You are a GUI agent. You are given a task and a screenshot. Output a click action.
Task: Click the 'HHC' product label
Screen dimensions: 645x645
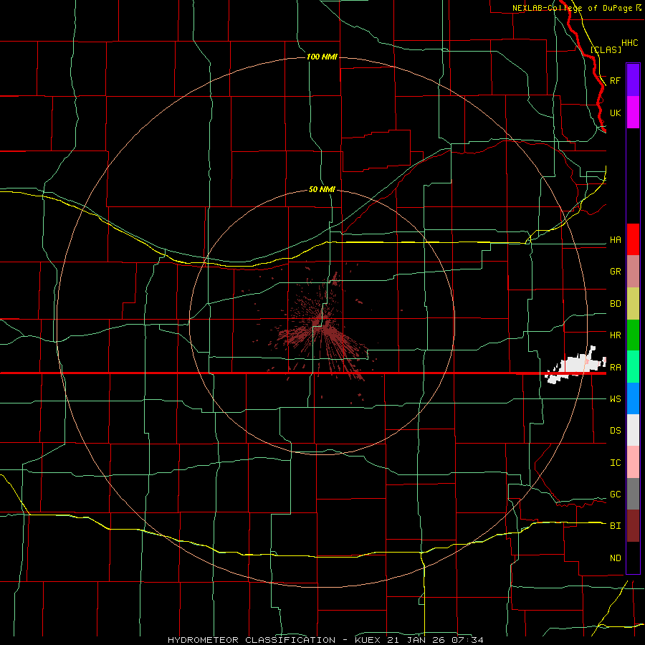click(x=629, y=43)
